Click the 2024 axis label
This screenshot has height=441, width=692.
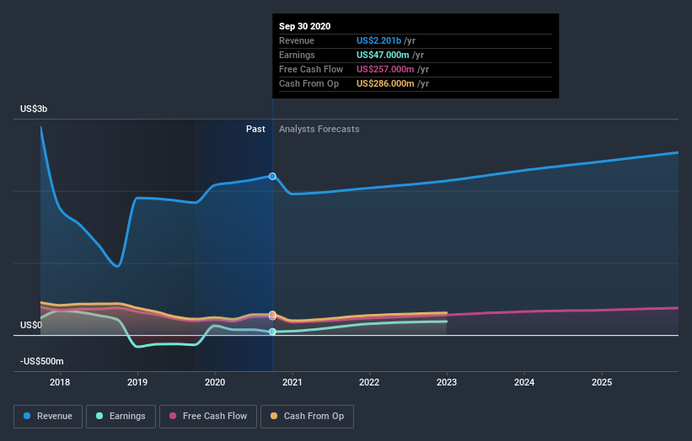pos(524,382)
